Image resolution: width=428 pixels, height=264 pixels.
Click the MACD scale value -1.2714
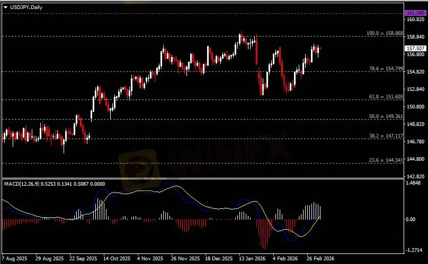coord(414,250)
